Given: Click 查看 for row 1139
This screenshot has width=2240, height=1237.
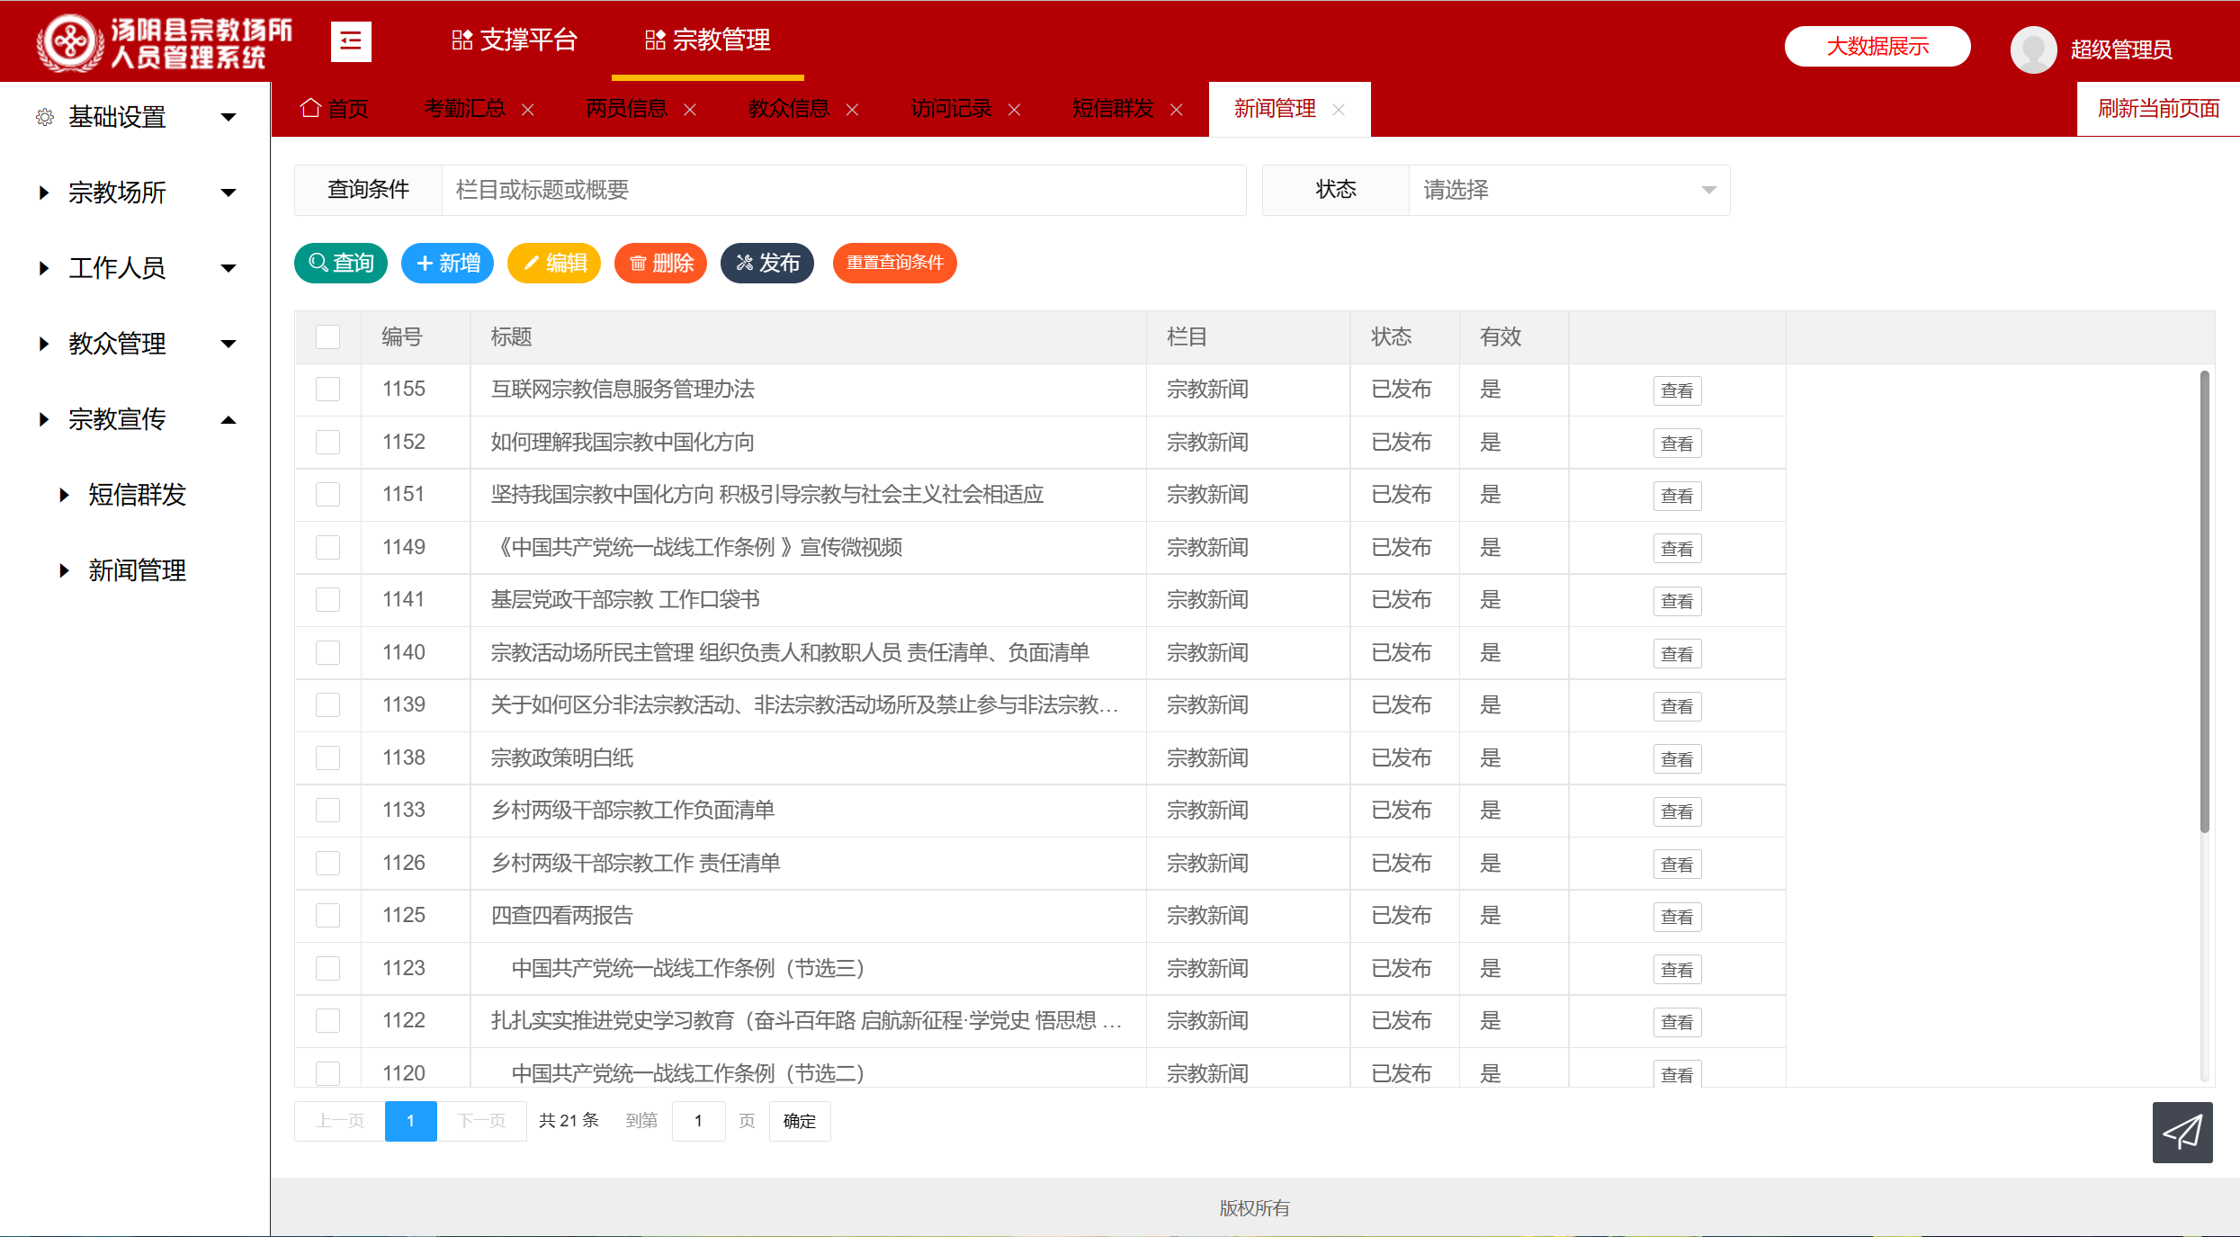Looking at the screenshot, I should click(1677, 706).
